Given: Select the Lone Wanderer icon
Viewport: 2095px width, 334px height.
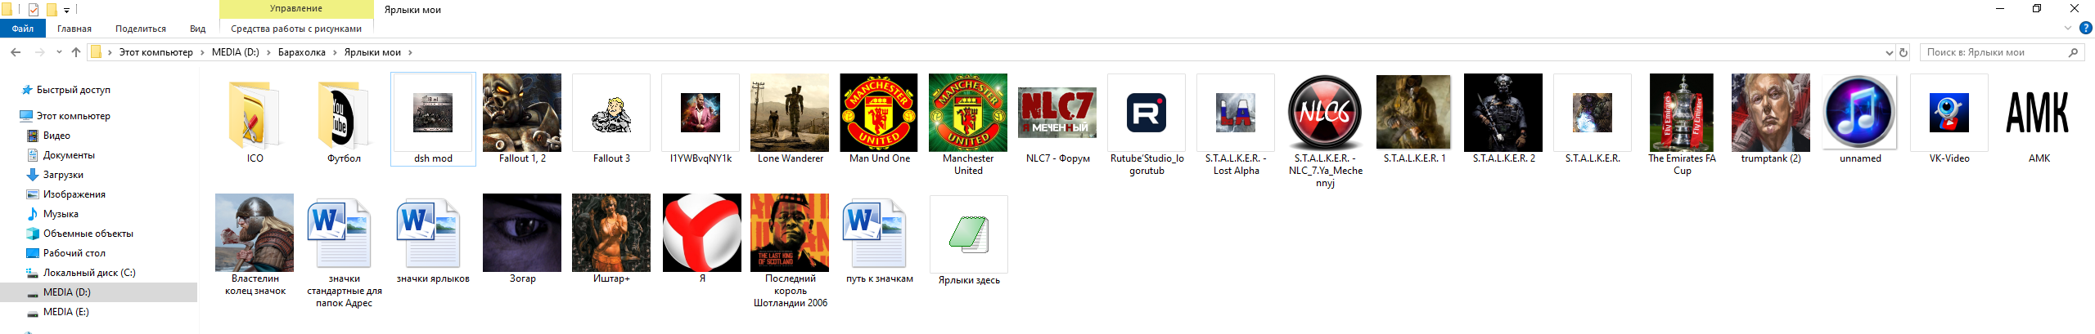Looking at the screenshot, I should 790,113.
